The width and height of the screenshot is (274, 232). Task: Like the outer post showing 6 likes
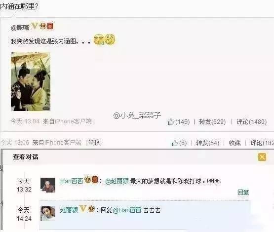tap(179, 143)
